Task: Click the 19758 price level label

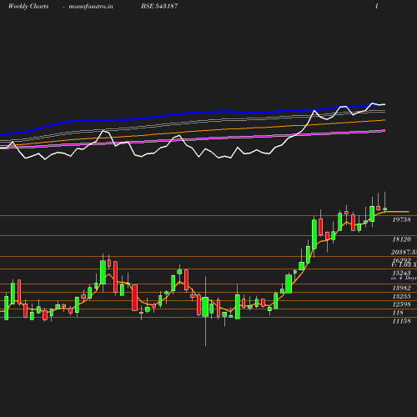Action: click(x=401, y=219)
